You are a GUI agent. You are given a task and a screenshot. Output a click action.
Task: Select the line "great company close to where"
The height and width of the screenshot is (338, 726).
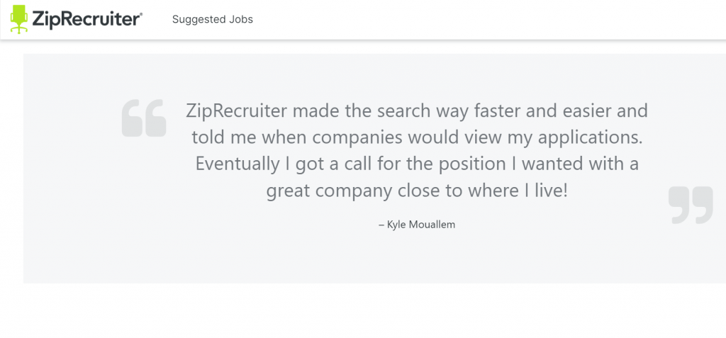[417, 191]
